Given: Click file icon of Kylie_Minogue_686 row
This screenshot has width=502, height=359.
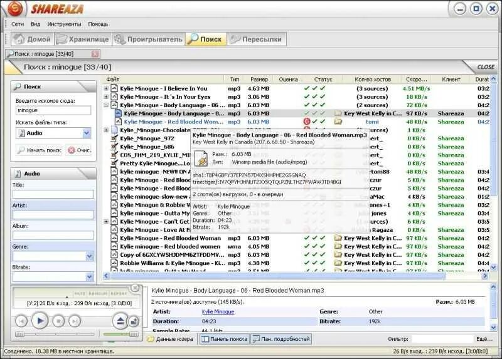Looking at the screenshot, I should coord(114,147).
